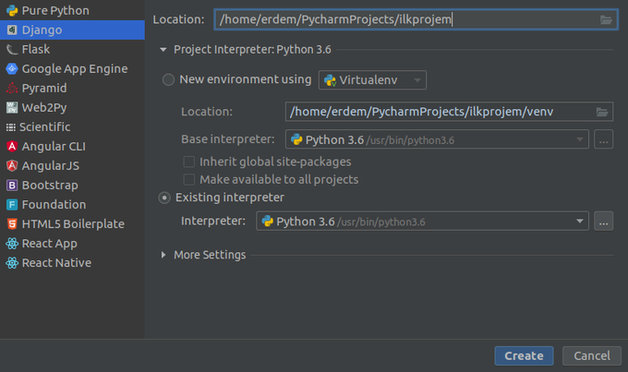Choose the HTML5 Boilerplate icon
This screenshot has width=628, height=372.
12,223
